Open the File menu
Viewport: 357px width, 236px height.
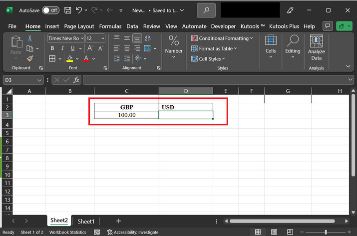12,26
